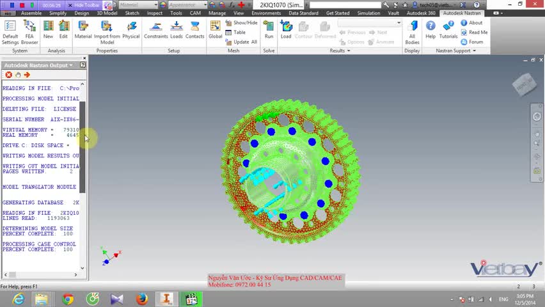The height and width of the screenshot is (307, 545).
Task: Open the mesh Table
Action: tap(235, 33)
